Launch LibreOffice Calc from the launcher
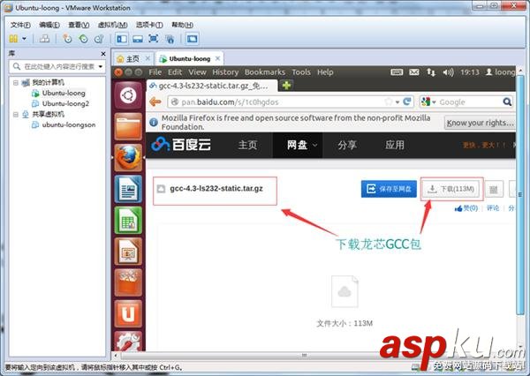Screen dimensions: 530x376 click(x=128, y=221)
